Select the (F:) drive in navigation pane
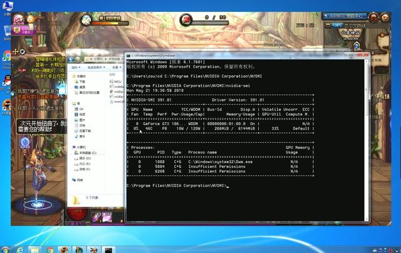 83,169
